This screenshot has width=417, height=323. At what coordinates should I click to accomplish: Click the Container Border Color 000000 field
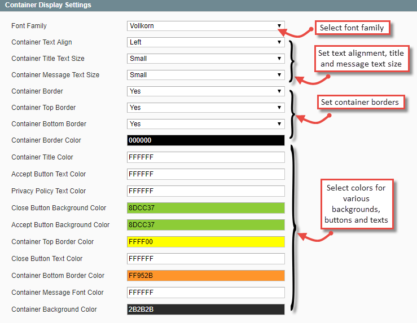tap(206, 140)
